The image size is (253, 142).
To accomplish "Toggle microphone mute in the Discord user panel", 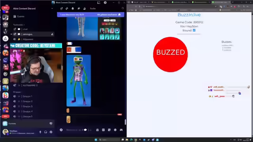I will (40, 132).
